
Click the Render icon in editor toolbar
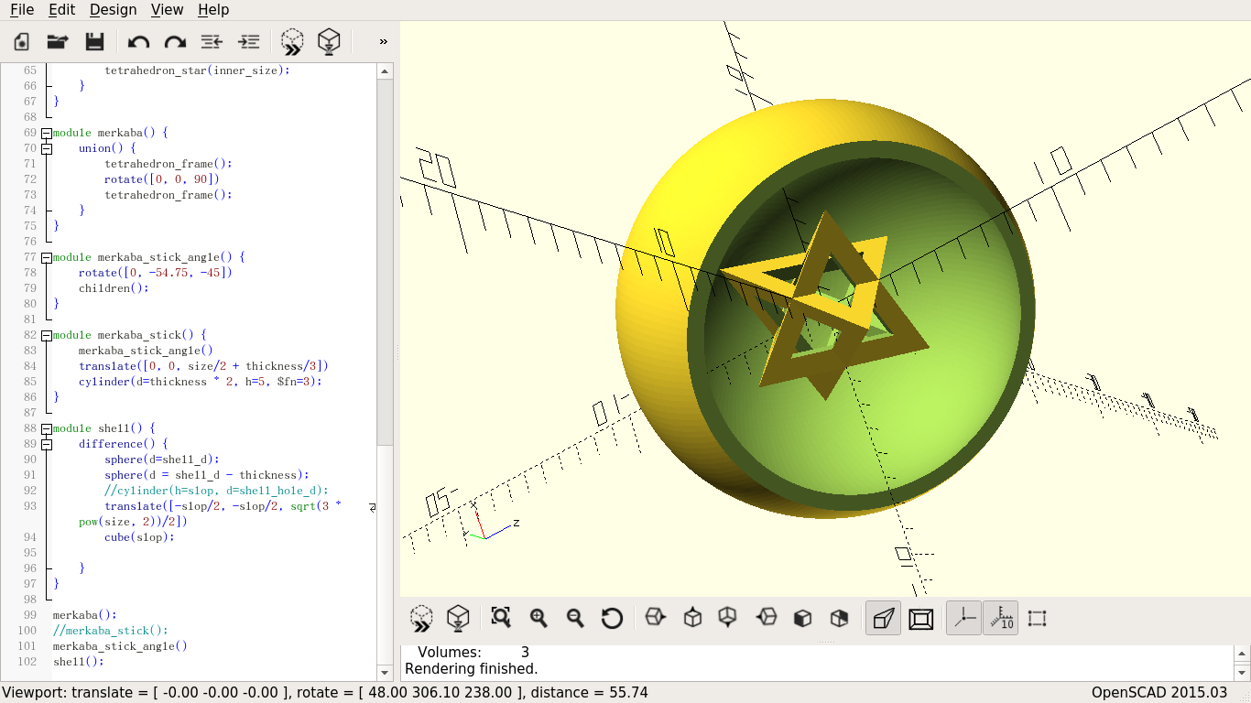click(329, 41)
